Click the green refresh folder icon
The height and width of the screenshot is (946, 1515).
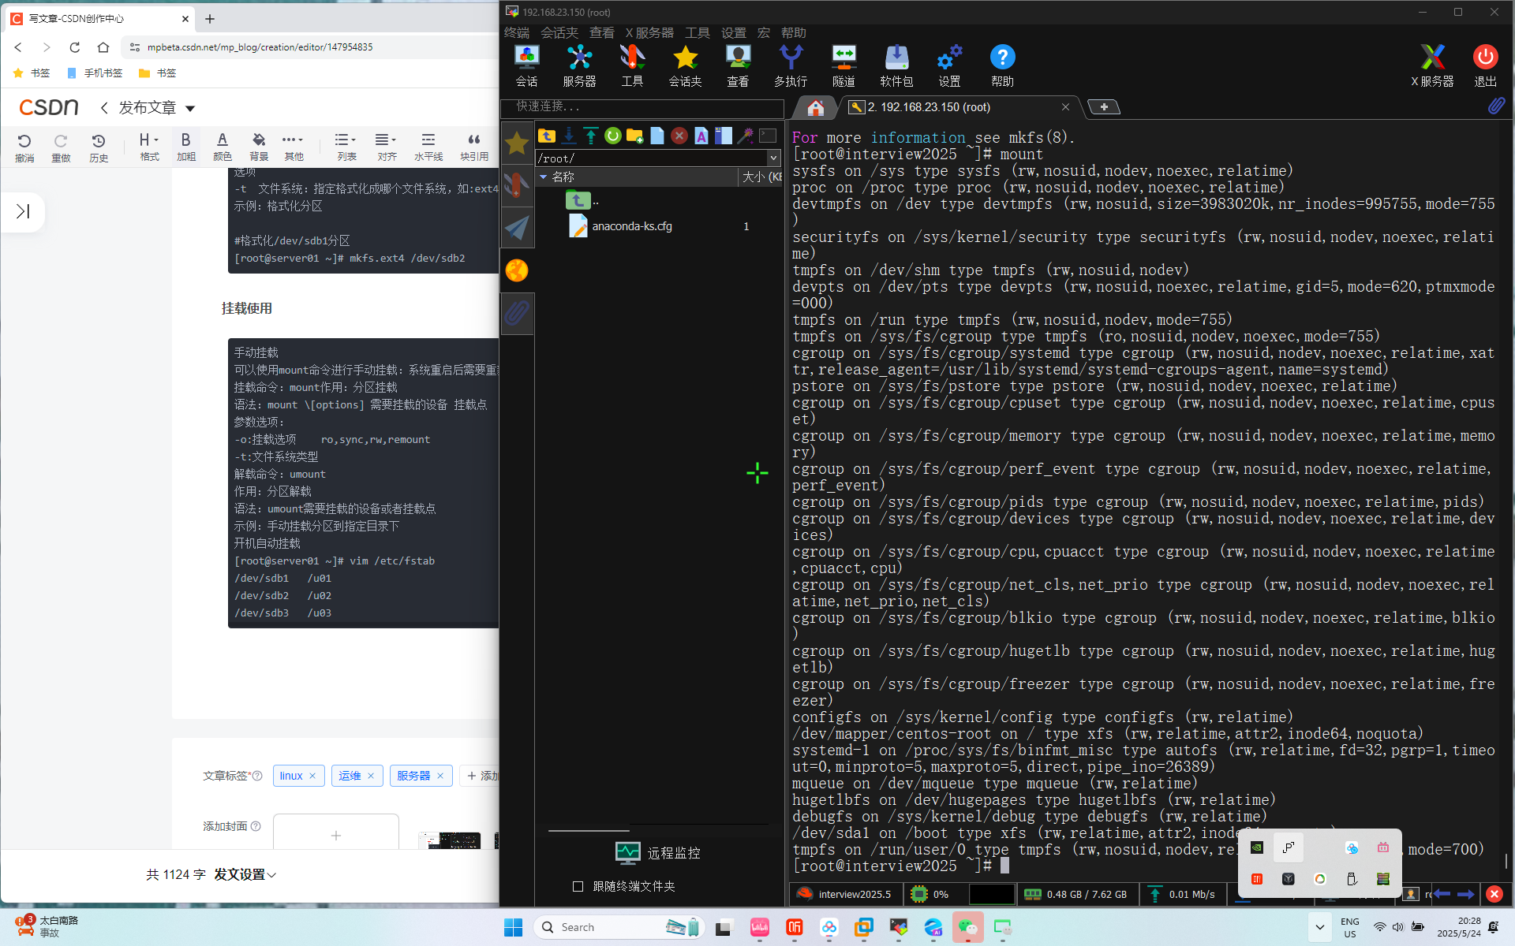coord(612,136)
